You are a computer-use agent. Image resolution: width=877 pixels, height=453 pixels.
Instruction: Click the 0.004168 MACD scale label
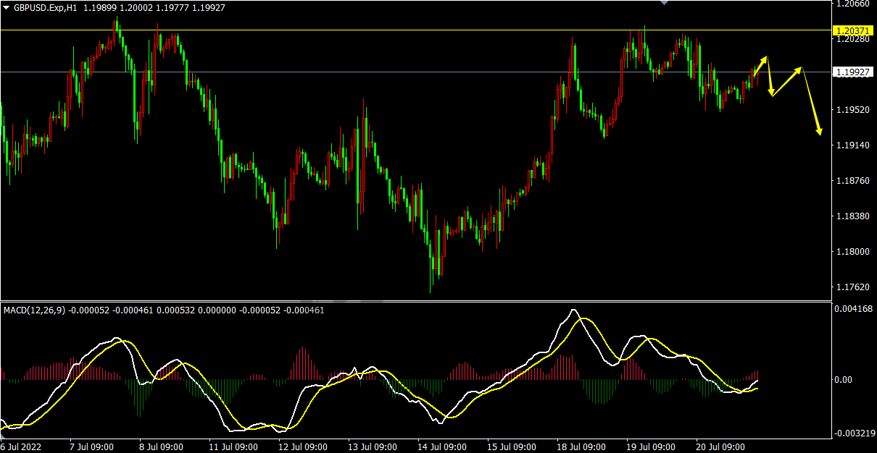[854, 309]
